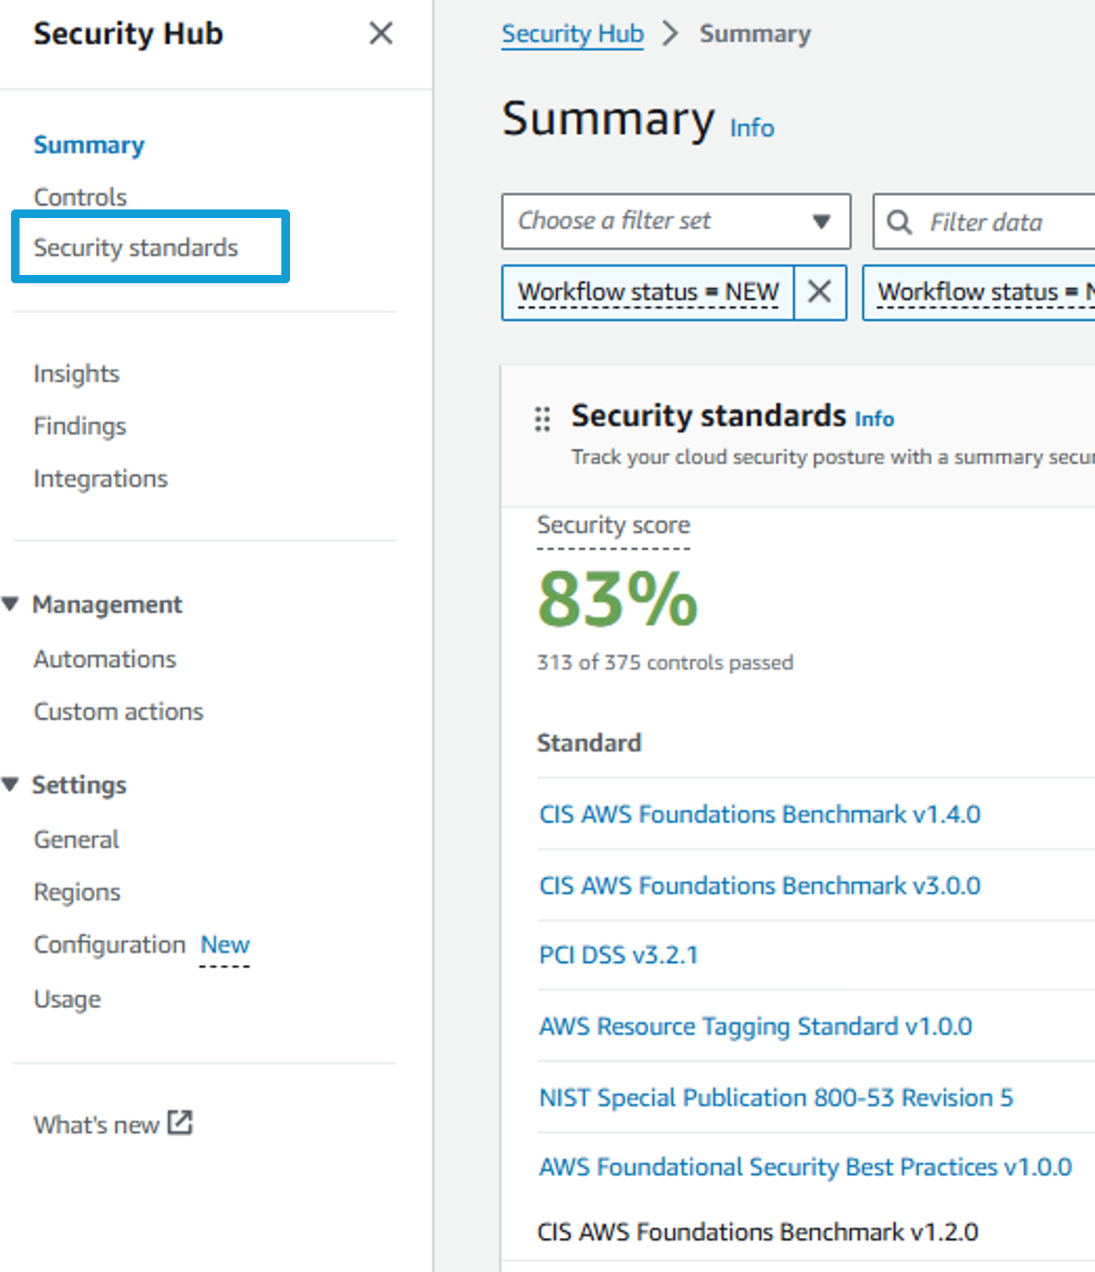This screenshot has height=1272, width=1095.
Task: Remove the Workflow status = NEW filter
Action: [820, 292]
